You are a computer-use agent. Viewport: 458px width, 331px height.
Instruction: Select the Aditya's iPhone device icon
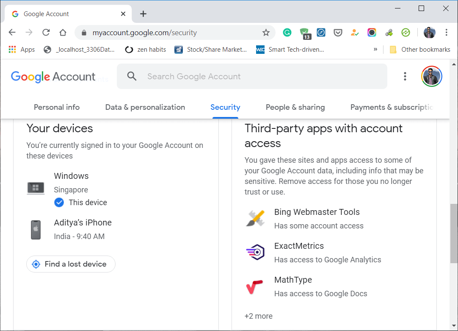36,230
